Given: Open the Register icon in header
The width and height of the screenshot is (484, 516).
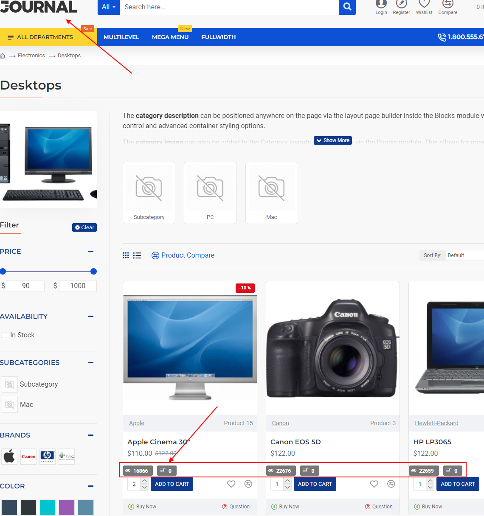Looking at the screenshot, I should (x=401, y=7).
